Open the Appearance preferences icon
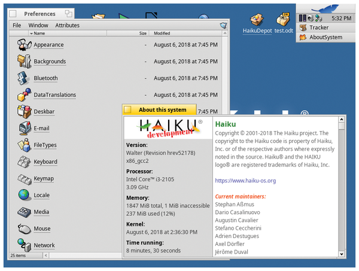 [24, 45]
